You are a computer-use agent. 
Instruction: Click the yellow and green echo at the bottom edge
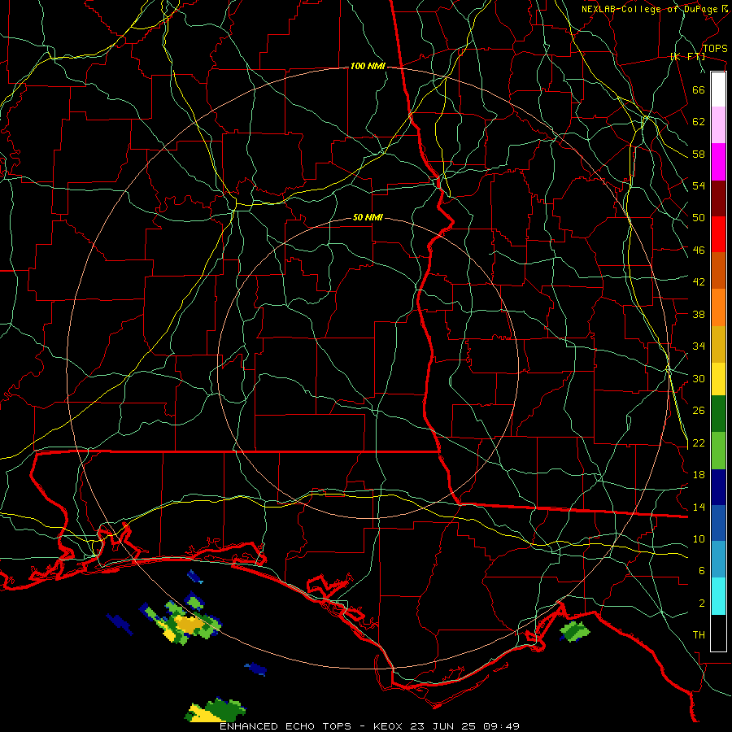click(216, 710)
